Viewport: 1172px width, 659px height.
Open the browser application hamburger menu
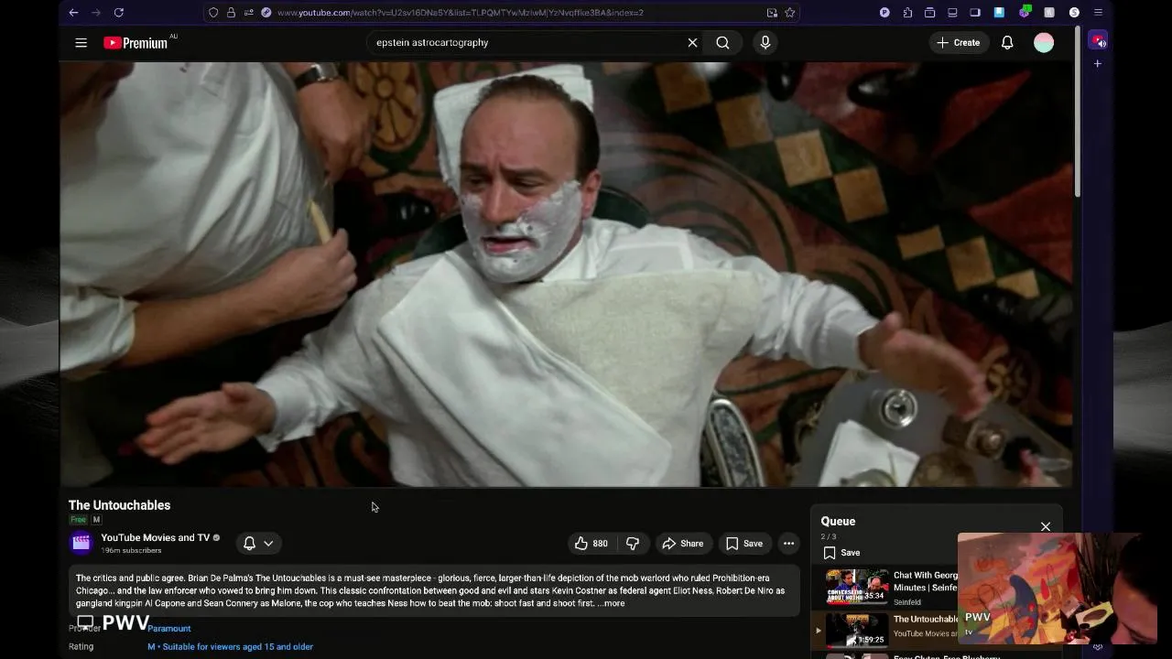(x=1098, y=13)
